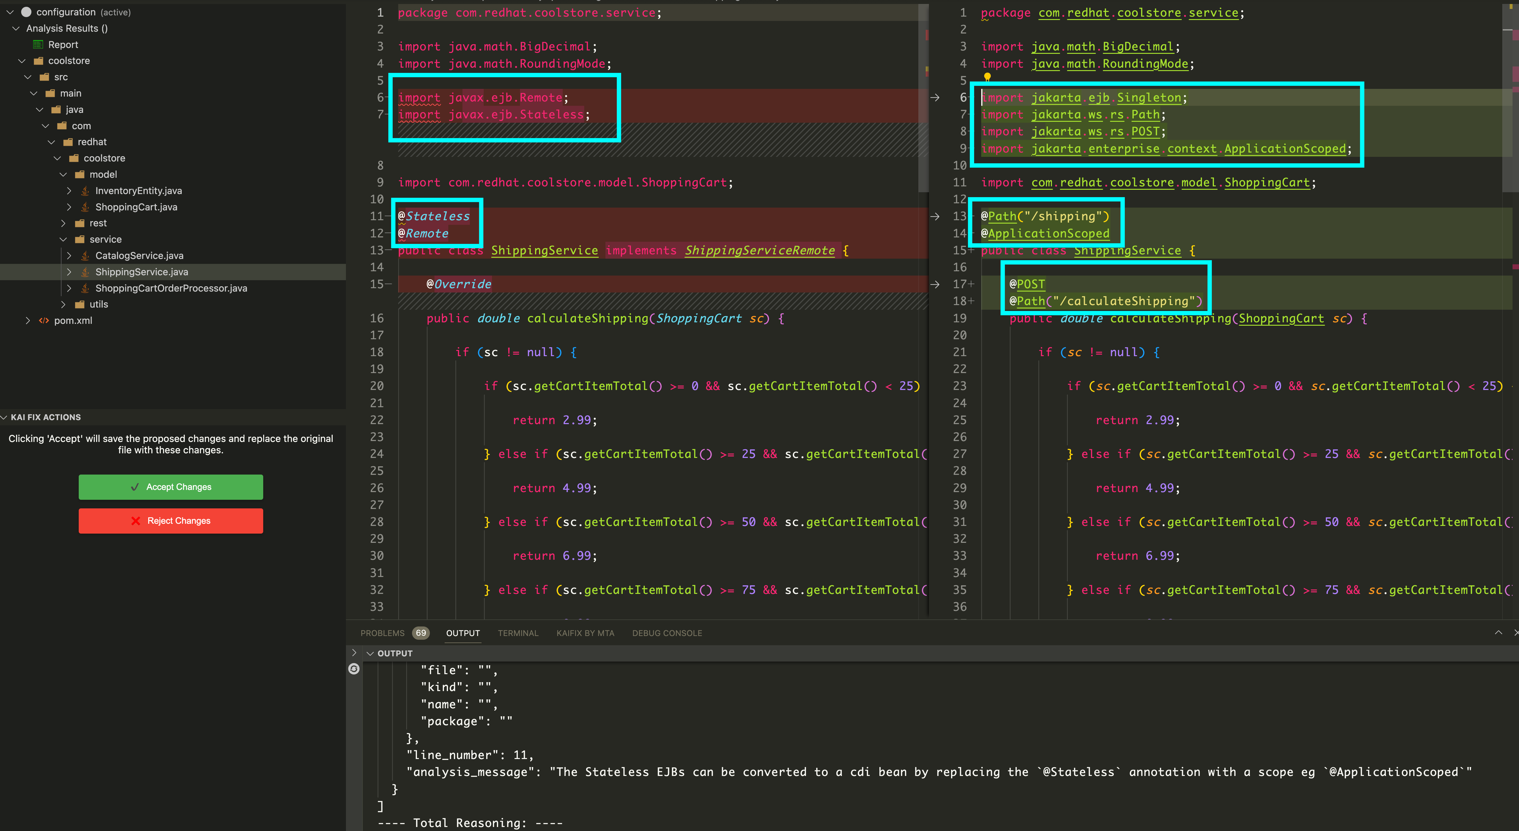Click the 69 problems count badge

click(420, 633)
